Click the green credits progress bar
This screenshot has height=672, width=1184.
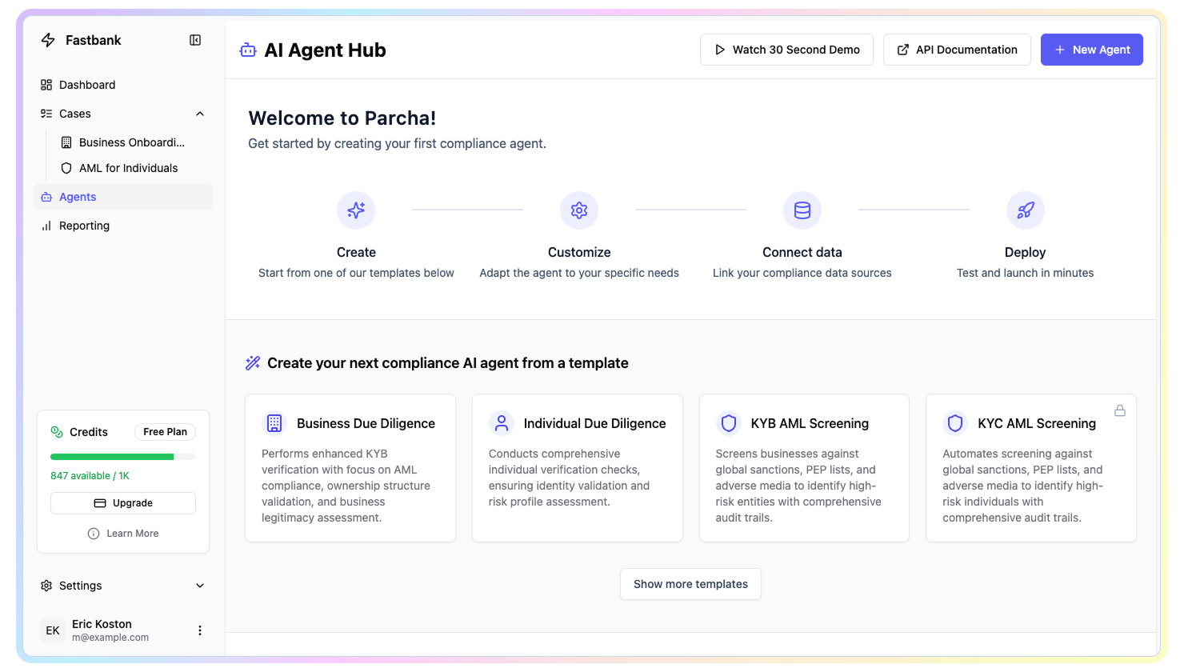[x=112, y=457]
